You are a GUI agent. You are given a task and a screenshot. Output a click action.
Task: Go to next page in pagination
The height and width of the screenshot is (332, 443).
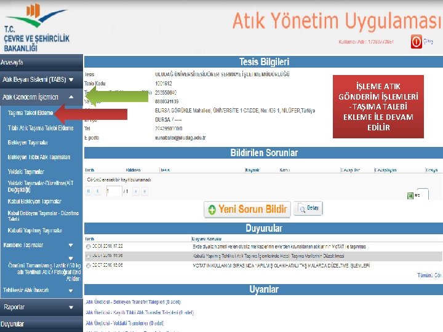(x=136, y=191)
